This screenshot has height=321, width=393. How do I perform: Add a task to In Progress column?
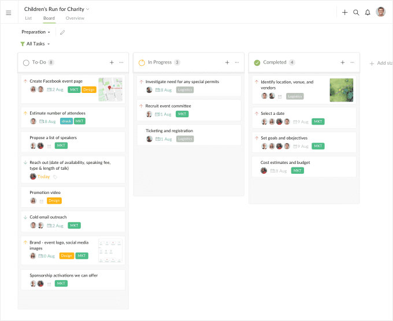pyautogui.click(x=227, y=62)
